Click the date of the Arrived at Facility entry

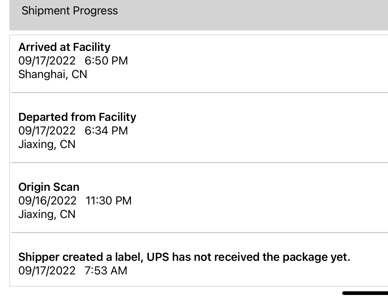47,61
